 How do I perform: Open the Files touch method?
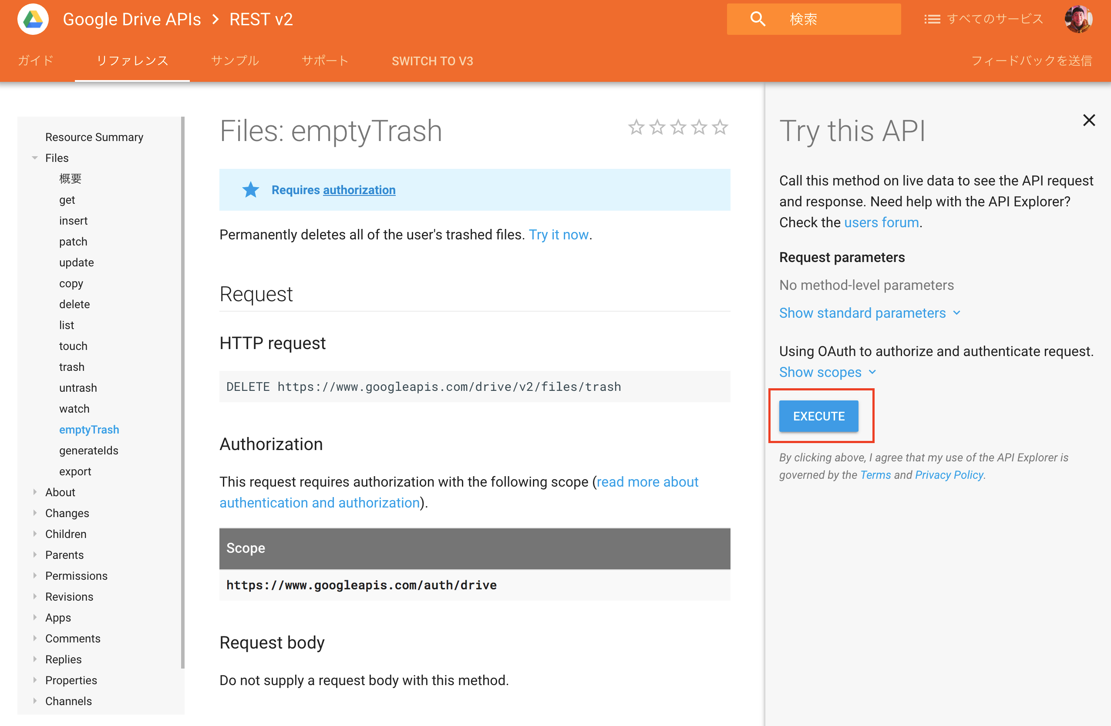[73, 346]
